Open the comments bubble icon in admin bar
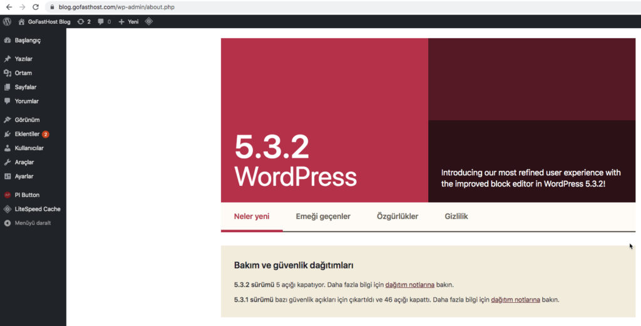This screenshot has height=326, width=641. [x=101, y=22]
